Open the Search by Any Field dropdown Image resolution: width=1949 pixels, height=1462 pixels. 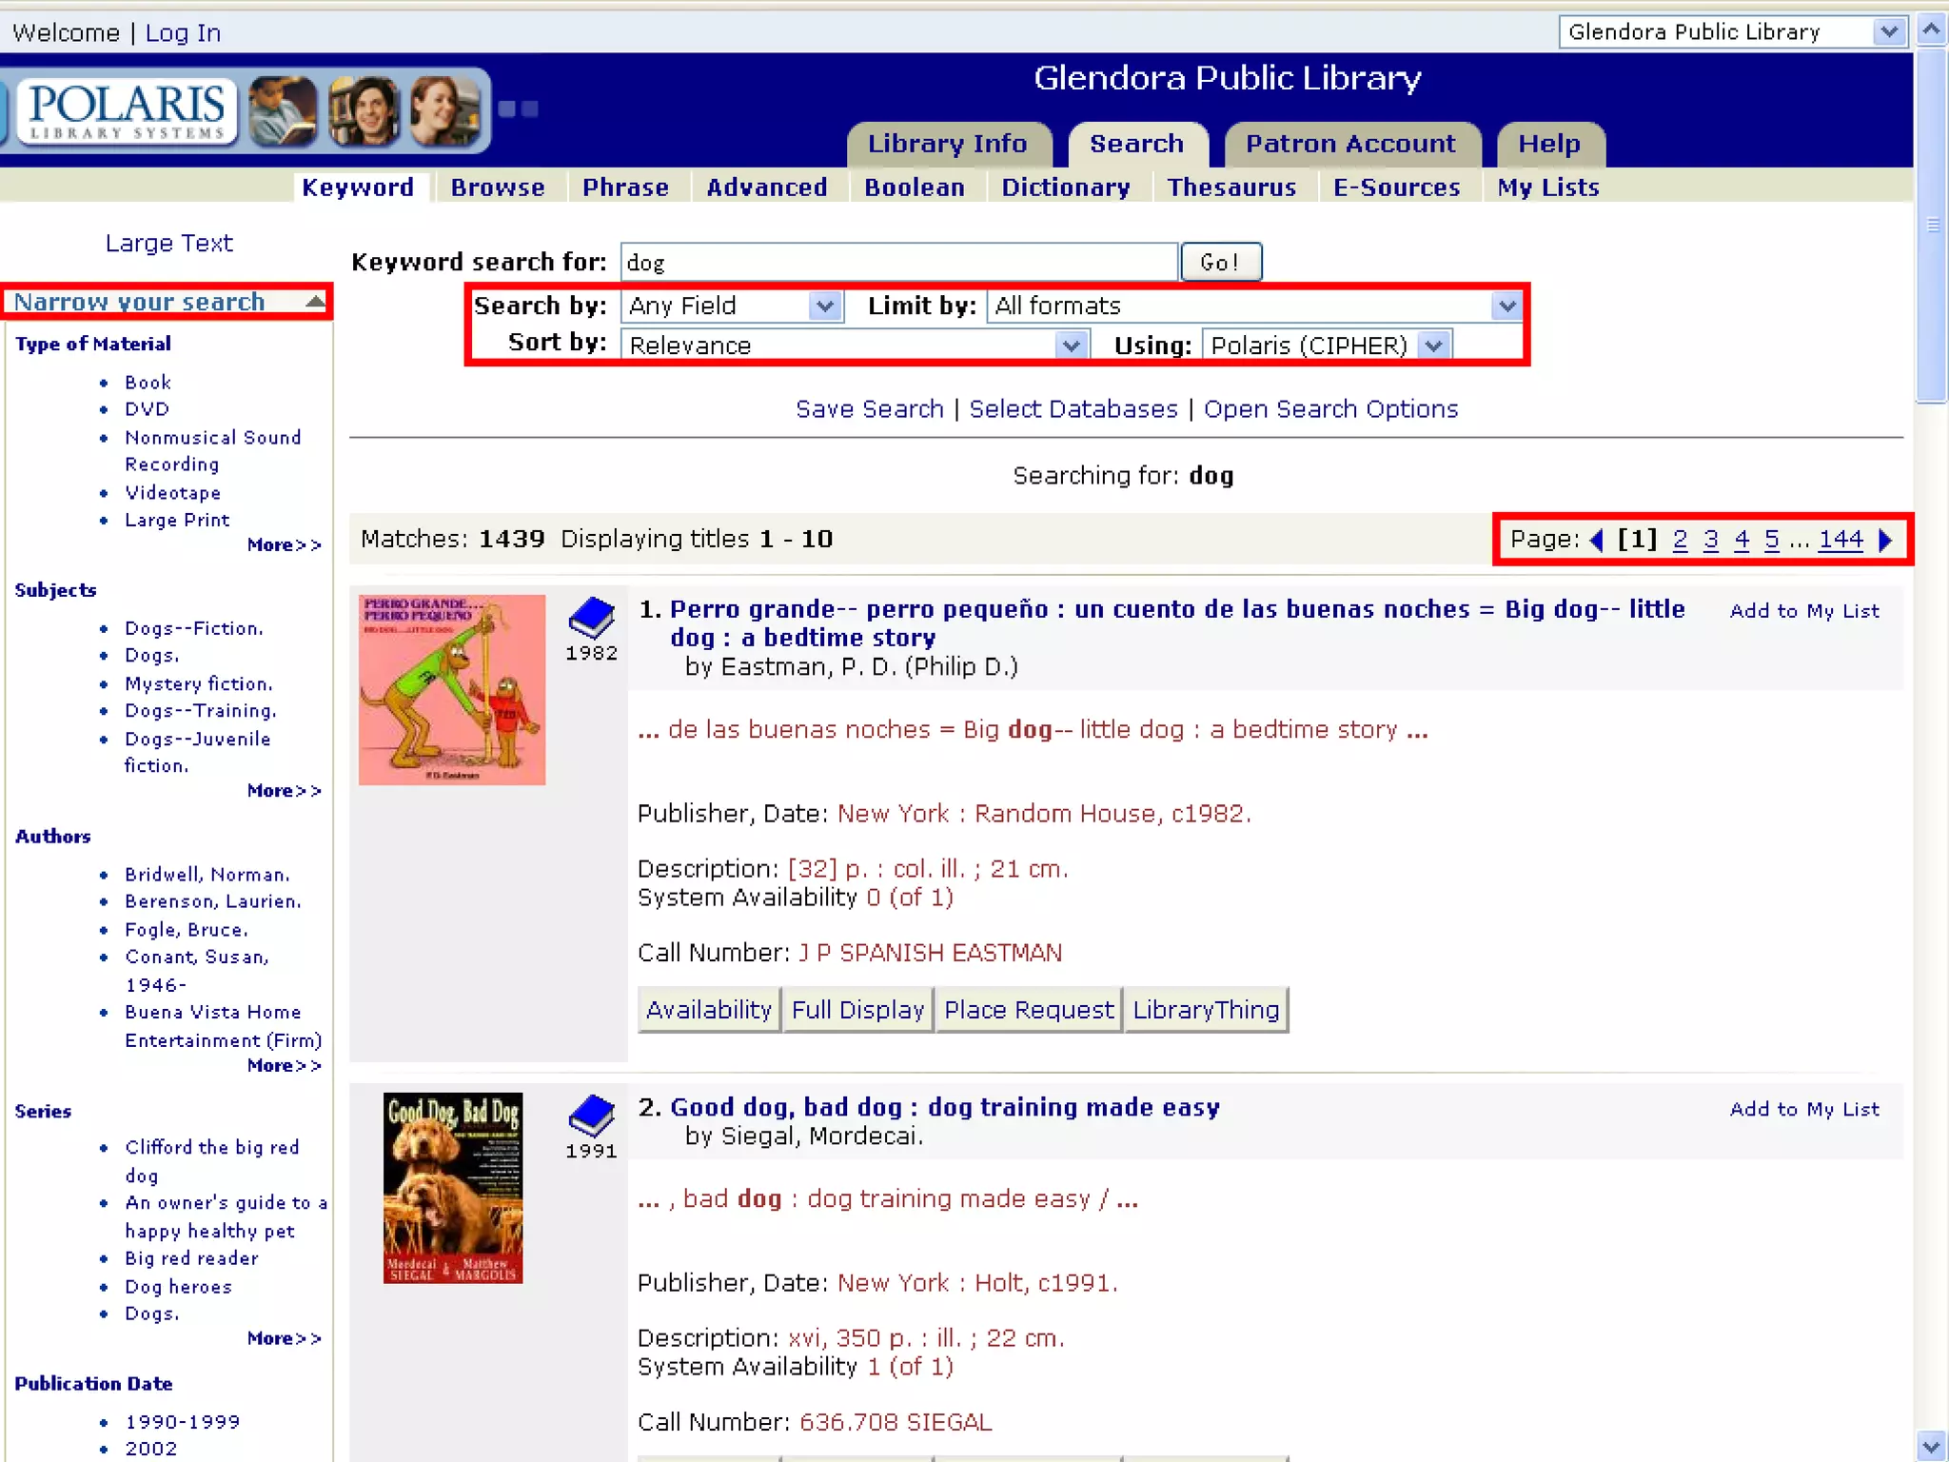(x=824, y=306)
